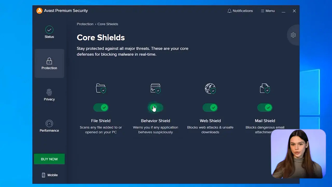Viewport: 332px width, 187px height.
Task: Turn off the File Shield toggle
Action: tap(101, 108)
